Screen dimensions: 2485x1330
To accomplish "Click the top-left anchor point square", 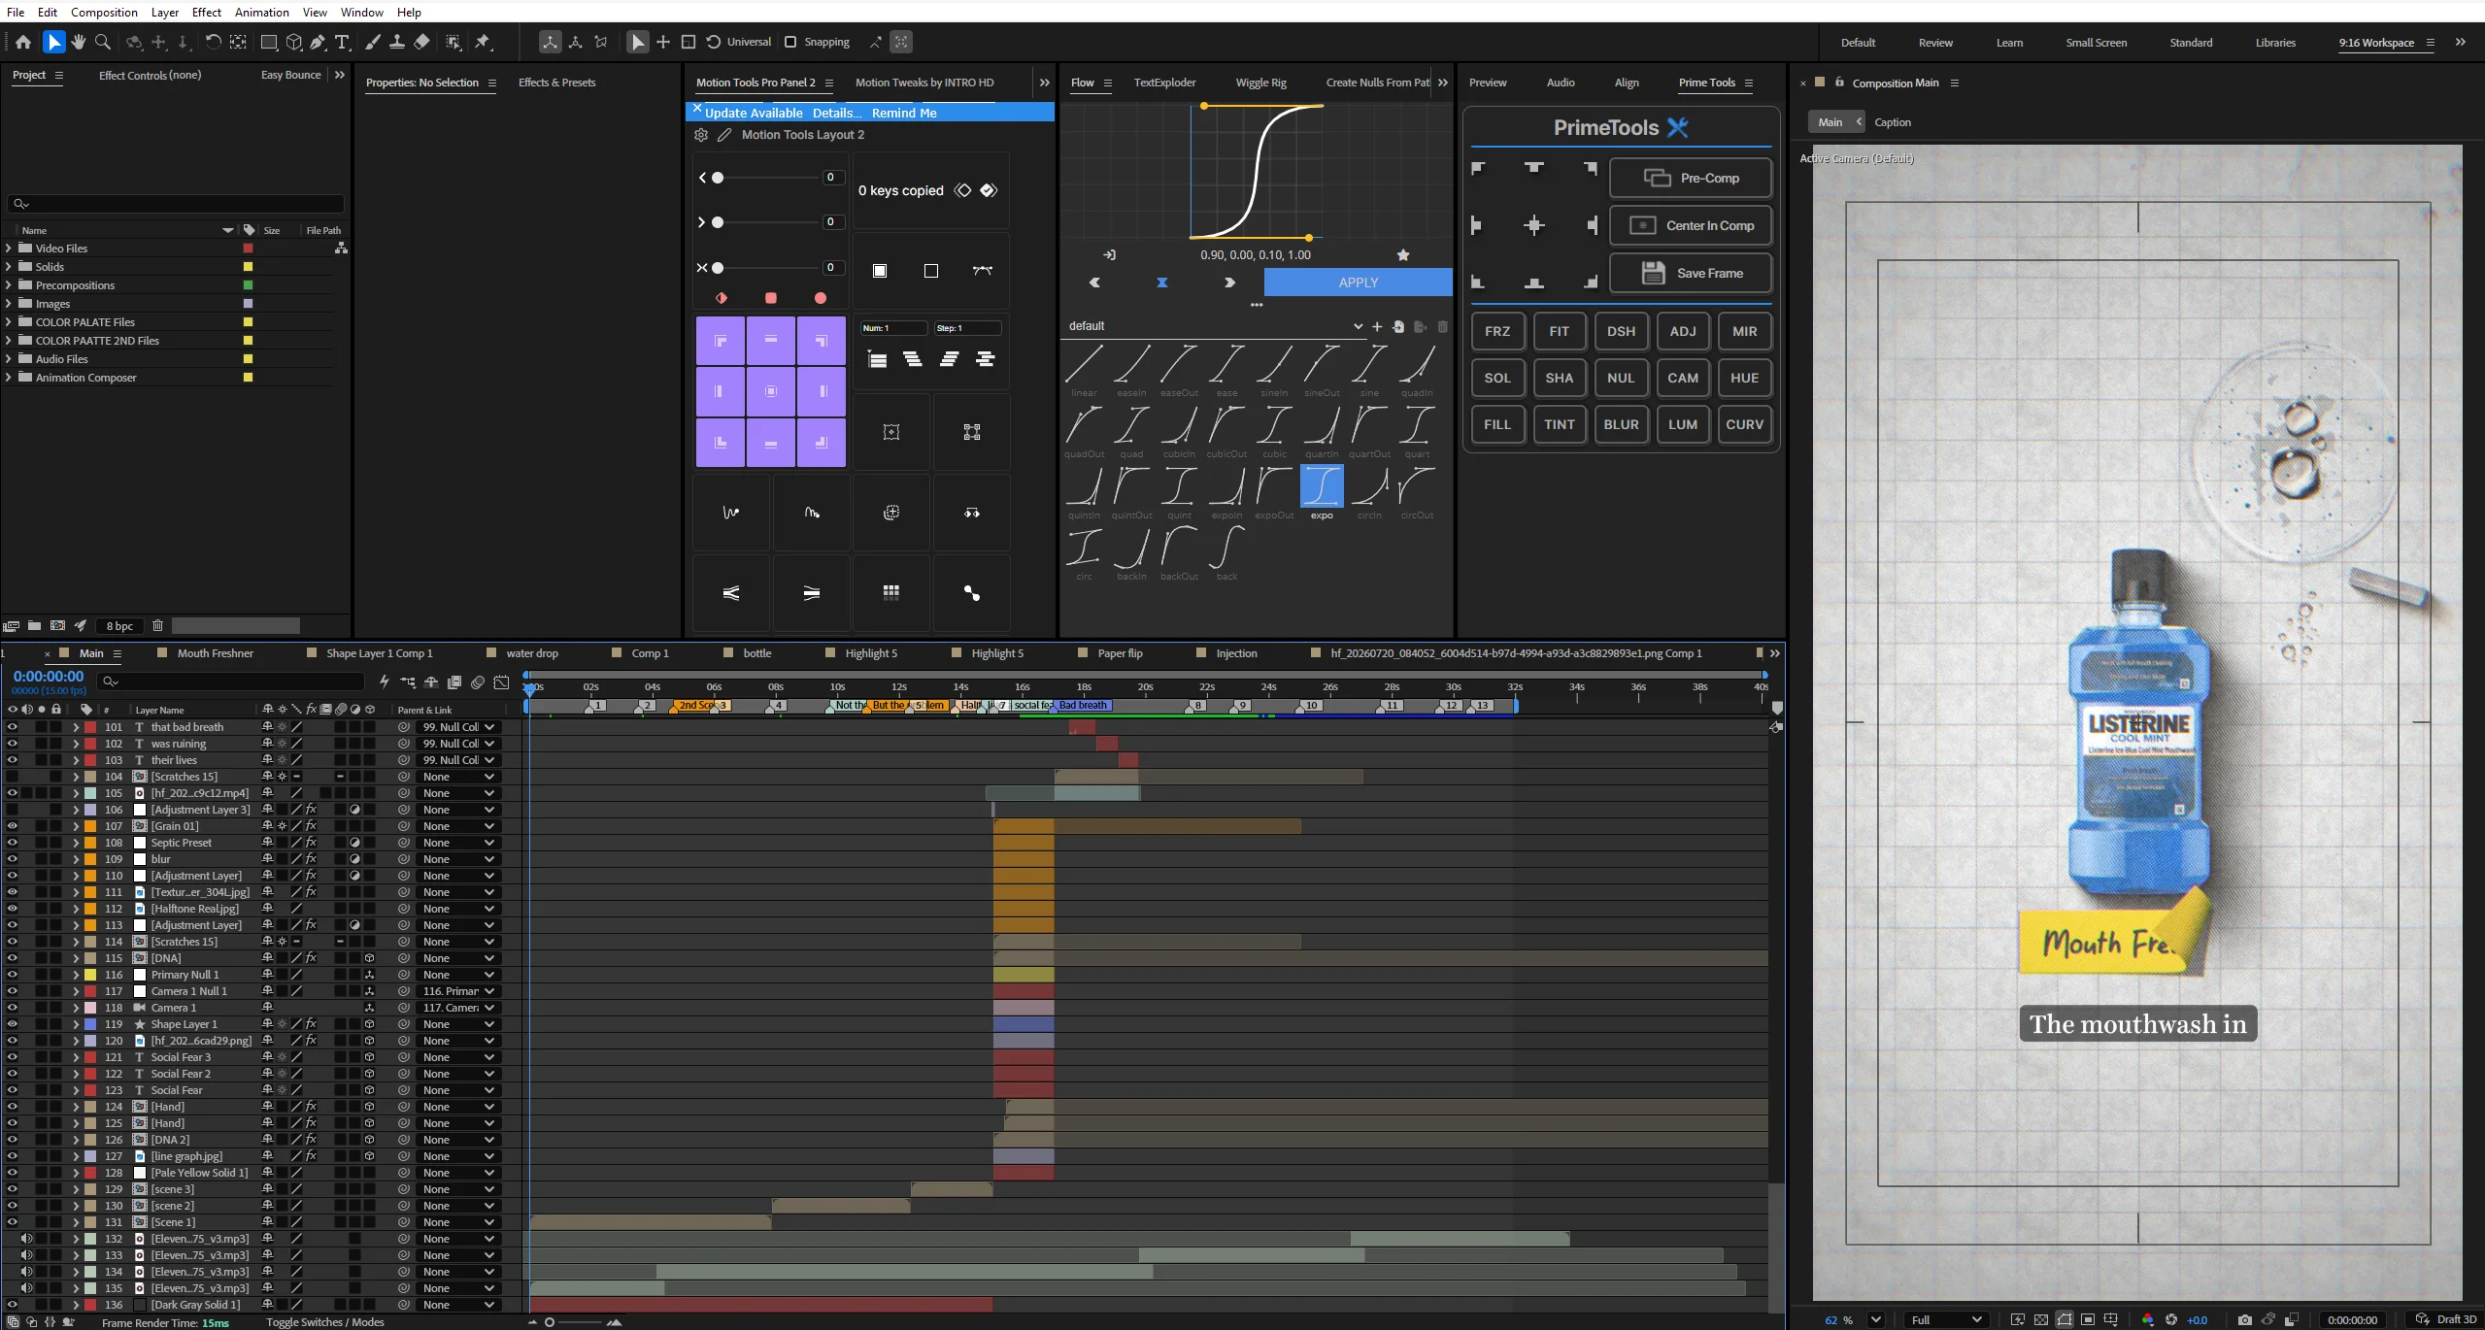I will click(x=721, y=341).
